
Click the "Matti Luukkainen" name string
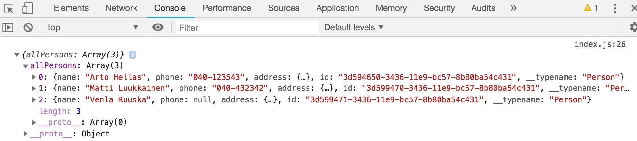(x=127, y=88)
